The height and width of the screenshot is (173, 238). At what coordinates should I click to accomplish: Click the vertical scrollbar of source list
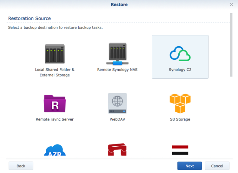[x=231, y=45]
